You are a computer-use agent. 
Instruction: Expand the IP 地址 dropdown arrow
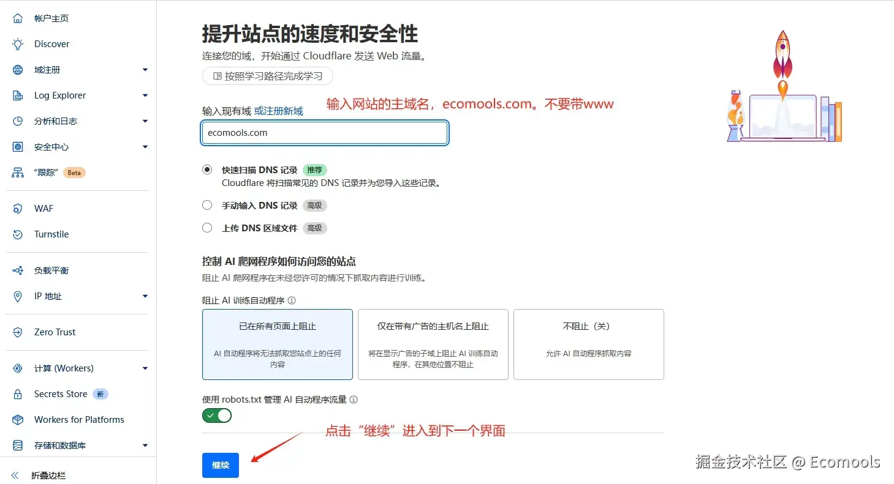point(145,296)
